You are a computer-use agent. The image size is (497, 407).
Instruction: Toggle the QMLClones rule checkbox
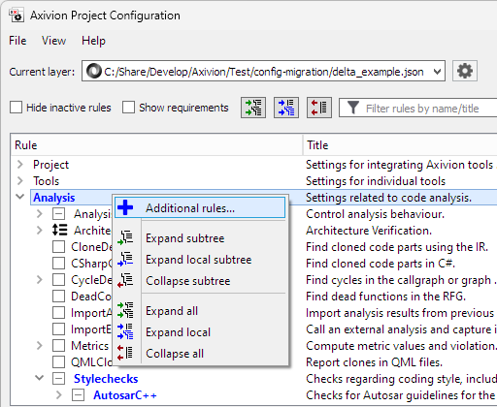click(x=58, y=362)
